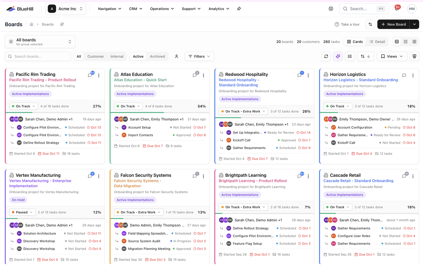
Task: Open the display settings sliders icon
Action: click(x=370, y=24)
